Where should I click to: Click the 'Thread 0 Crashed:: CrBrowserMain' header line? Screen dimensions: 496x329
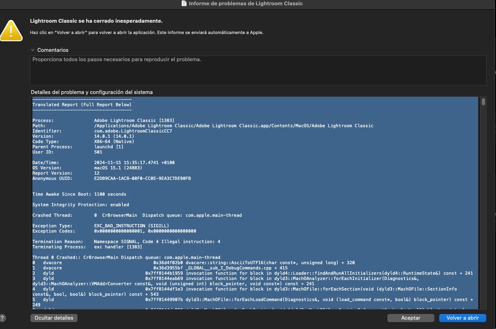click(x=127, y=257)
